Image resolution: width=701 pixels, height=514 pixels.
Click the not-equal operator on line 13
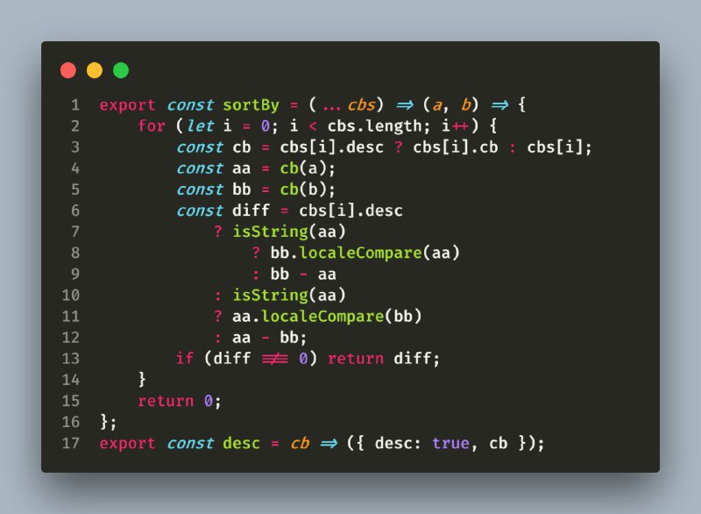275,359
